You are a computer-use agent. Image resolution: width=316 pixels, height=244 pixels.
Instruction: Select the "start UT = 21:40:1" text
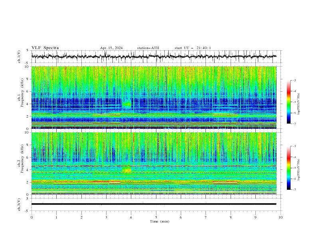tap(193, 48)
